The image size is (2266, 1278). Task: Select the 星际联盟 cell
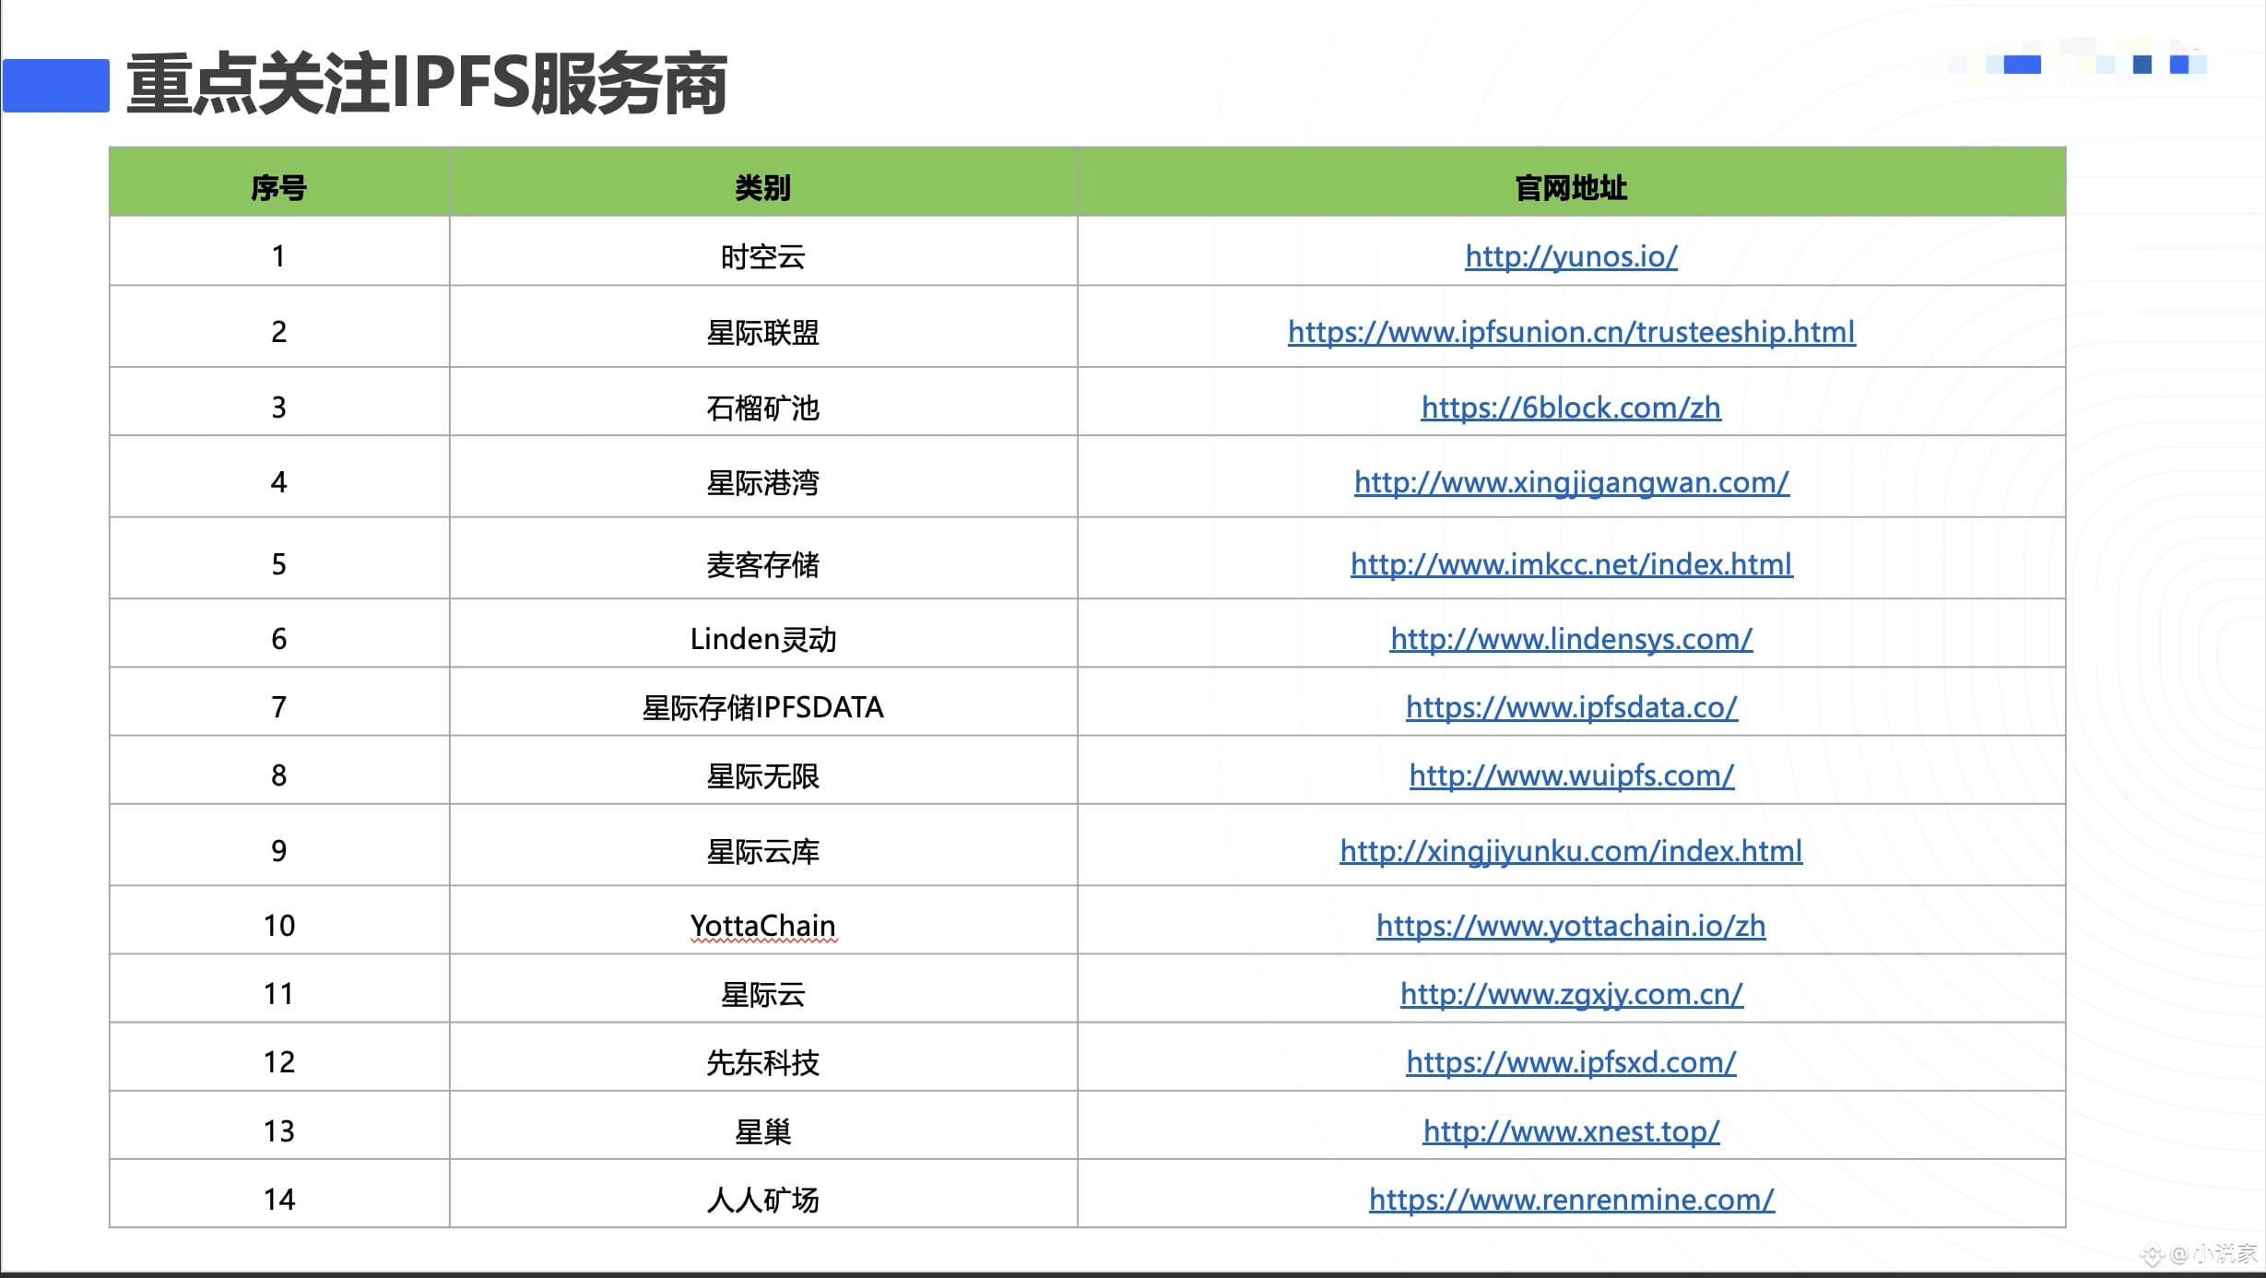[763, 326]
